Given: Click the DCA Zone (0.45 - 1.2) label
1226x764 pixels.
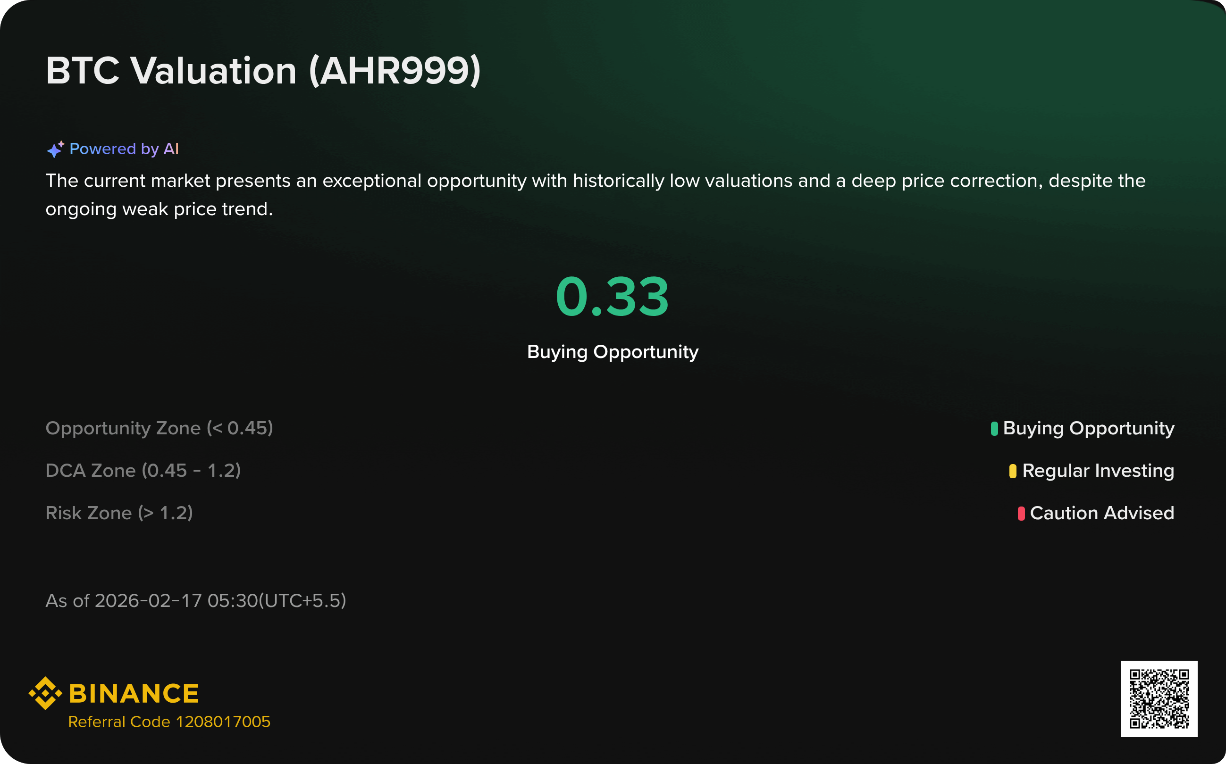Looking at the screenshot, I should click(x=143, y=471).
